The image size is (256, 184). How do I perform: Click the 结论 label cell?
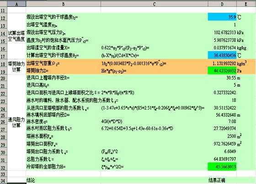pos(31,180)
